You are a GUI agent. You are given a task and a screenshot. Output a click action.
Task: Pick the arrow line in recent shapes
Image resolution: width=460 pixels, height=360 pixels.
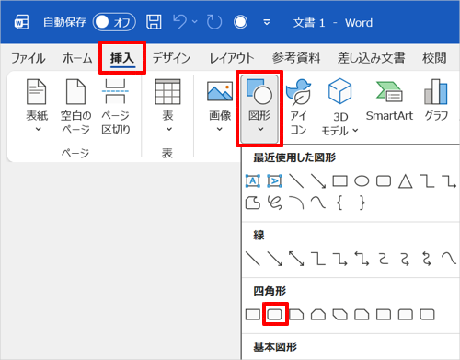pyautogui.click(x=318, y=181)
